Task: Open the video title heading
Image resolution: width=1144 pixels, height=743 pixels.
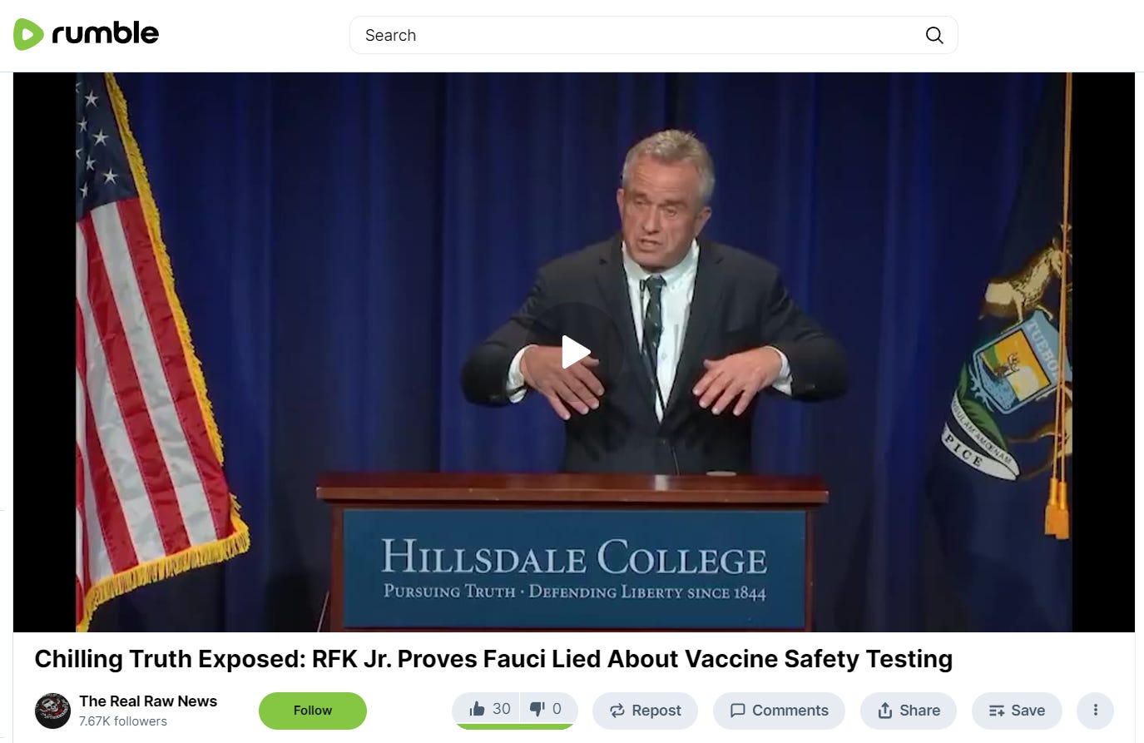Action: pyautogui.click(x=493, y=659)
